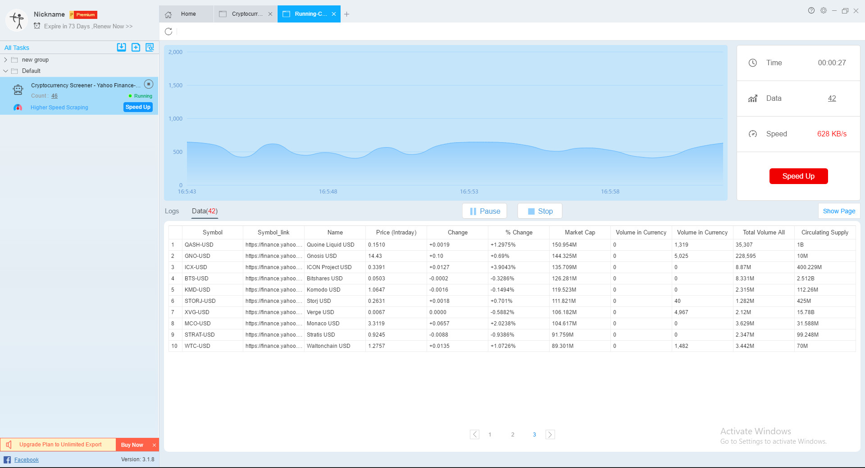Go to page 1
This screenshot has height=468, width=865.
click(490, 435)
